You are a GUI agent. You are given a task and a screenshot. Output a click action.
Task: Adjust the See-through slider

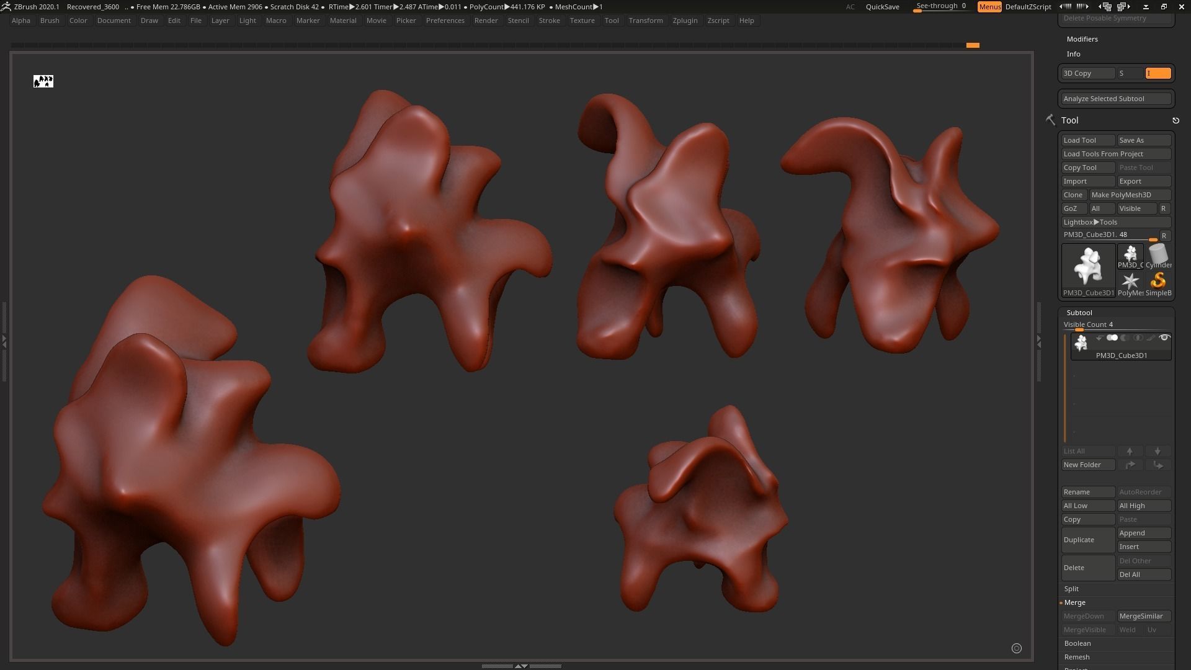(942, 7)
